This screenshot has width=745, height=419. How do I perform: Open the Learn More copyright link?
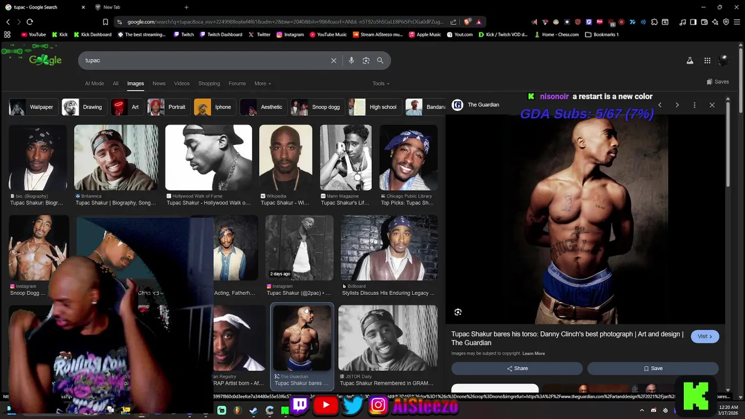pyautogui.click(x=534, y=354)
